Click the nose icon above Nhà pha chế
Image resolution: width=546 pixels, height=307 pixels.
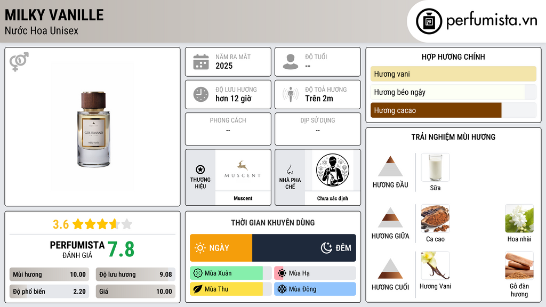coord(290,169)
